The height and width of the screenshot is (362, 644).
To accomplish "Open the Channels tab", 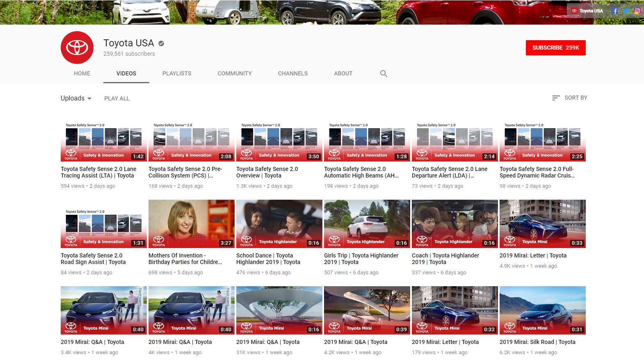I will point(293,74).
